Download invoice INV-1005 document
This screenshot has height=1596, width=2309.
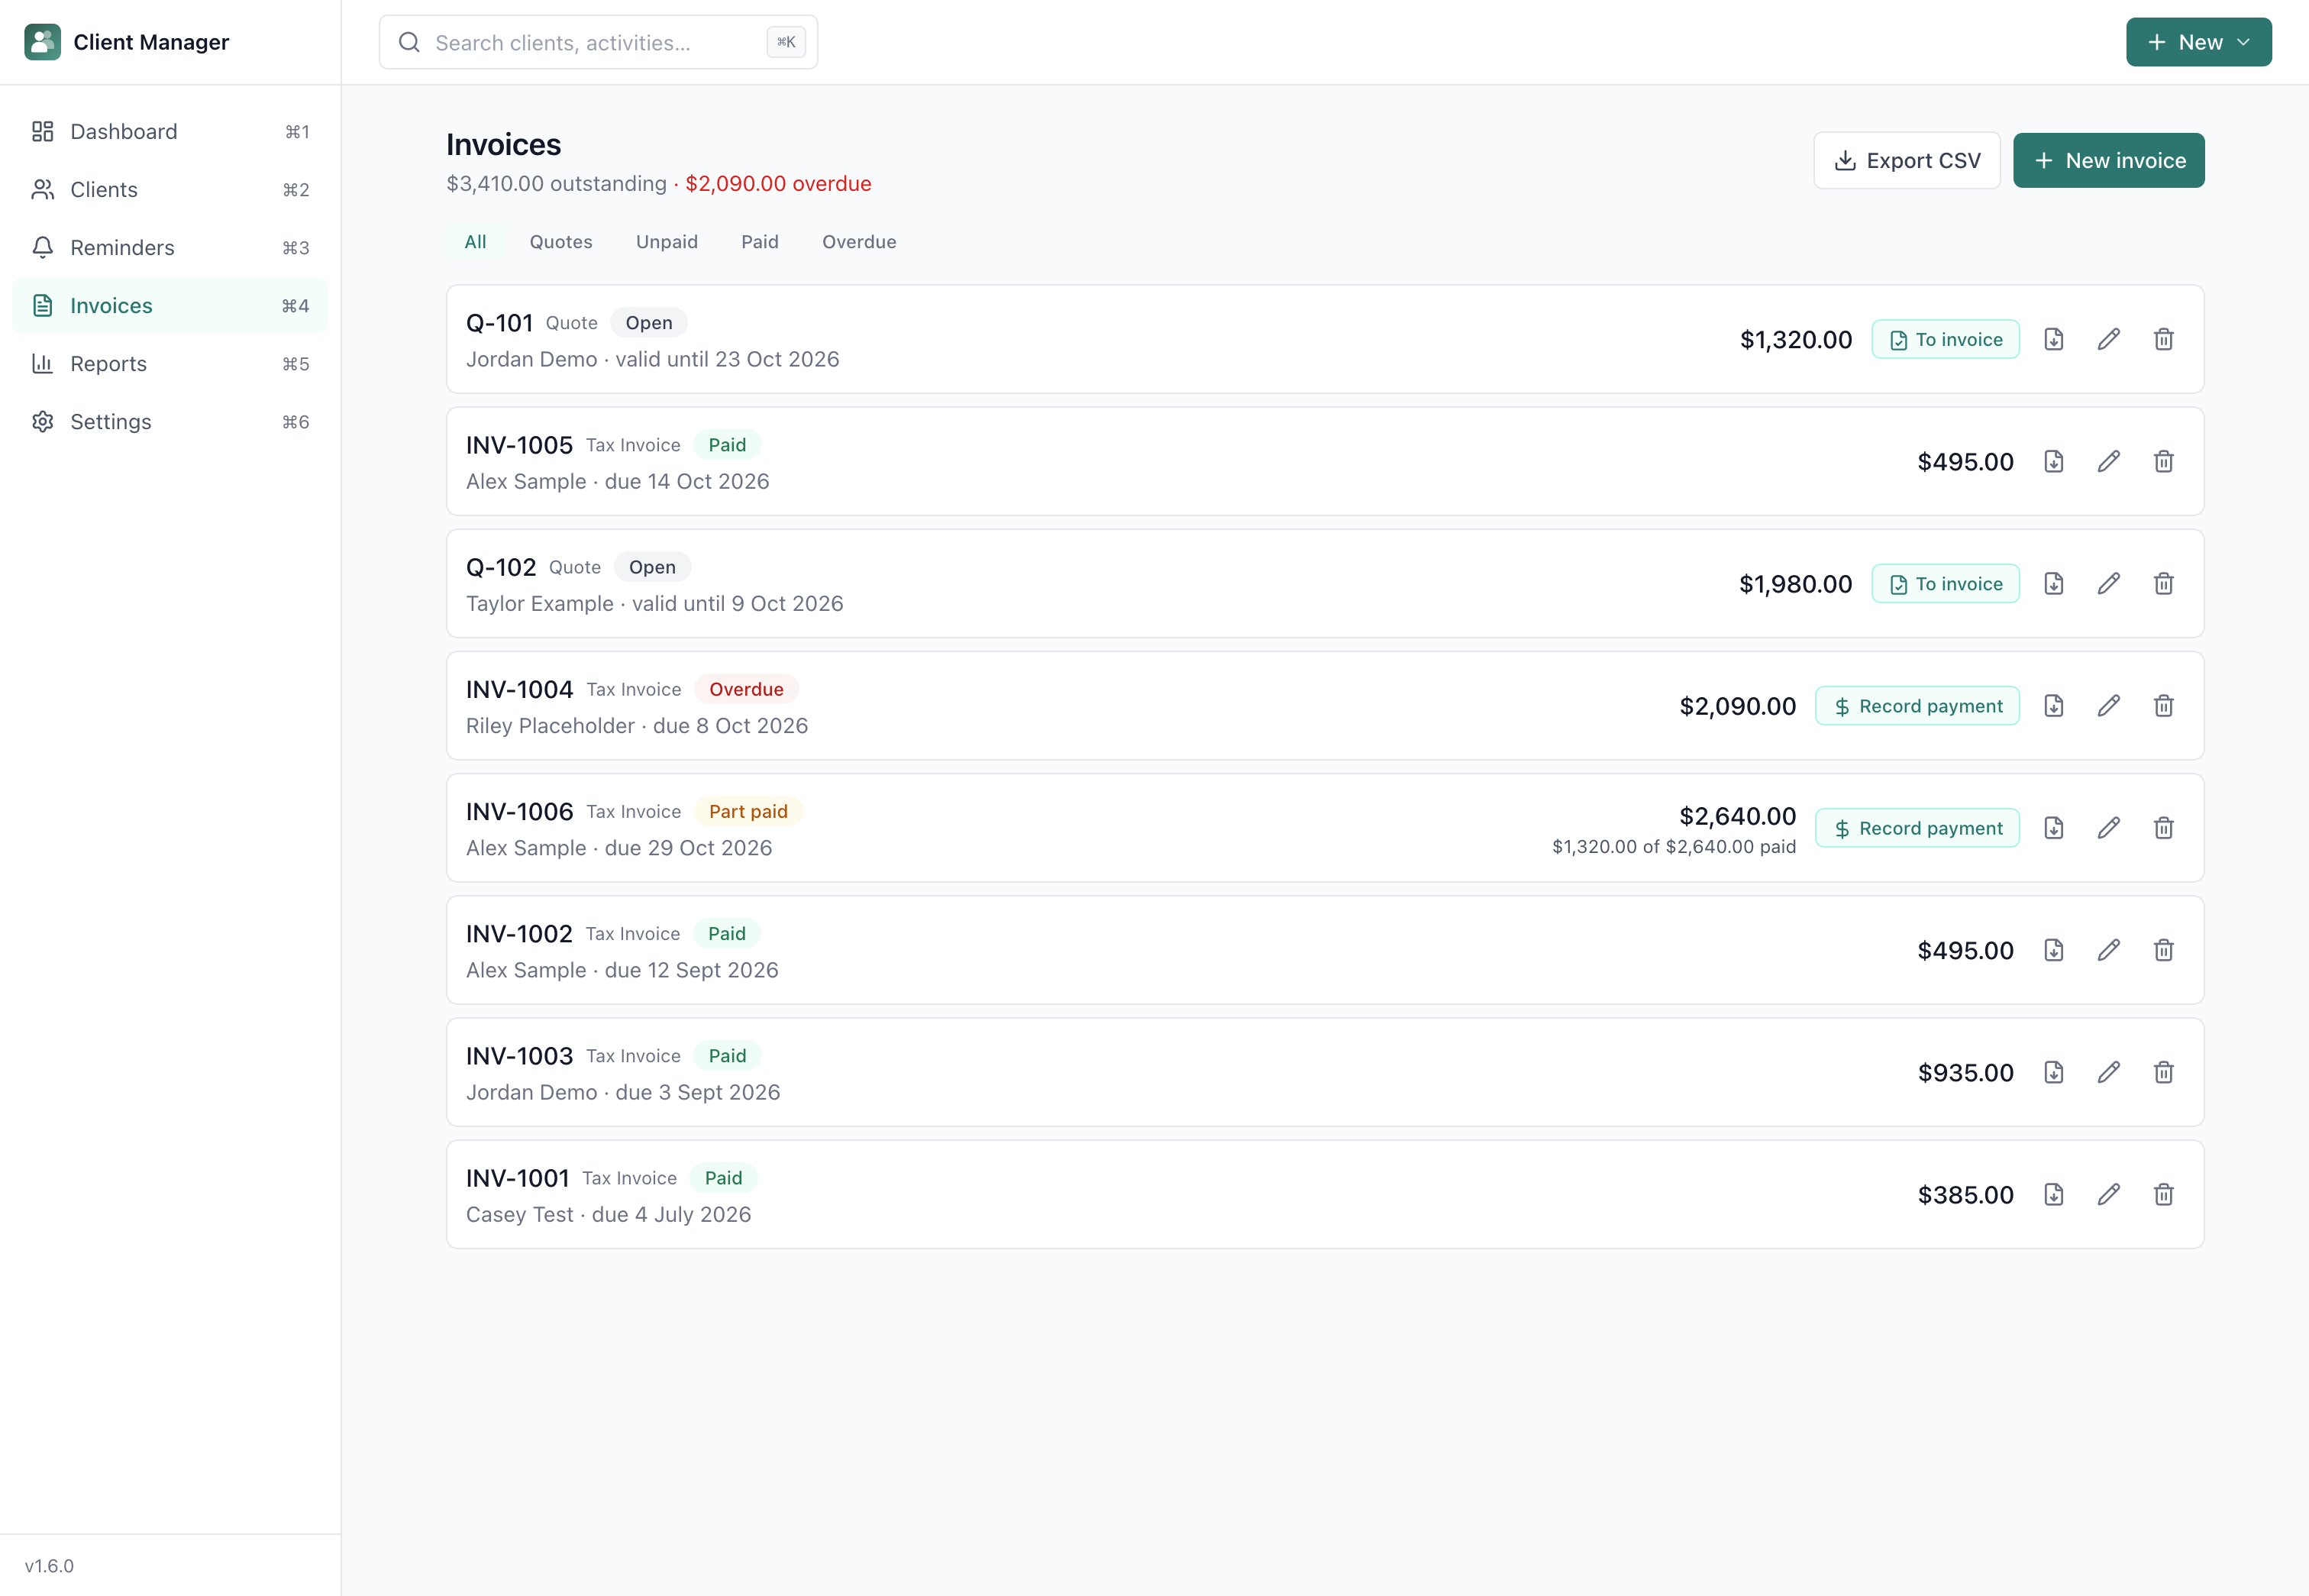pyautogui.click(x=2053, y=461)
